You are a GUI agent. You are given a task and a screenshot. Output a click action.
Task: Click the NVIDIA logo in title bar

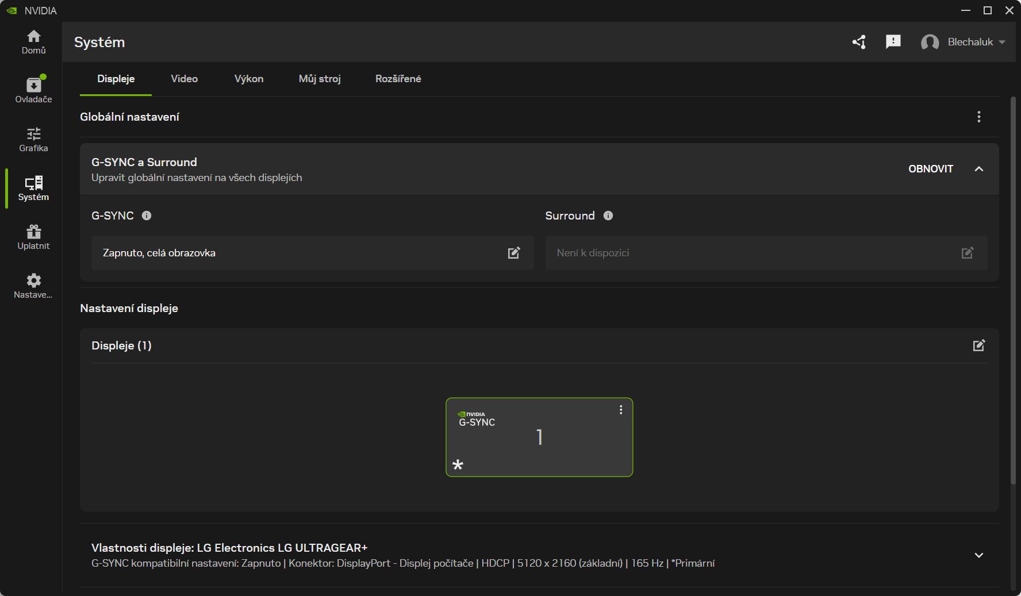click(11, 10)
